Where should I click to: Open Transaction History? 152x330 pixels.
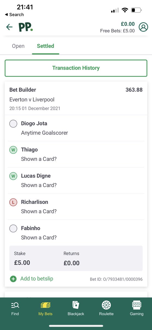pos(76,68)
